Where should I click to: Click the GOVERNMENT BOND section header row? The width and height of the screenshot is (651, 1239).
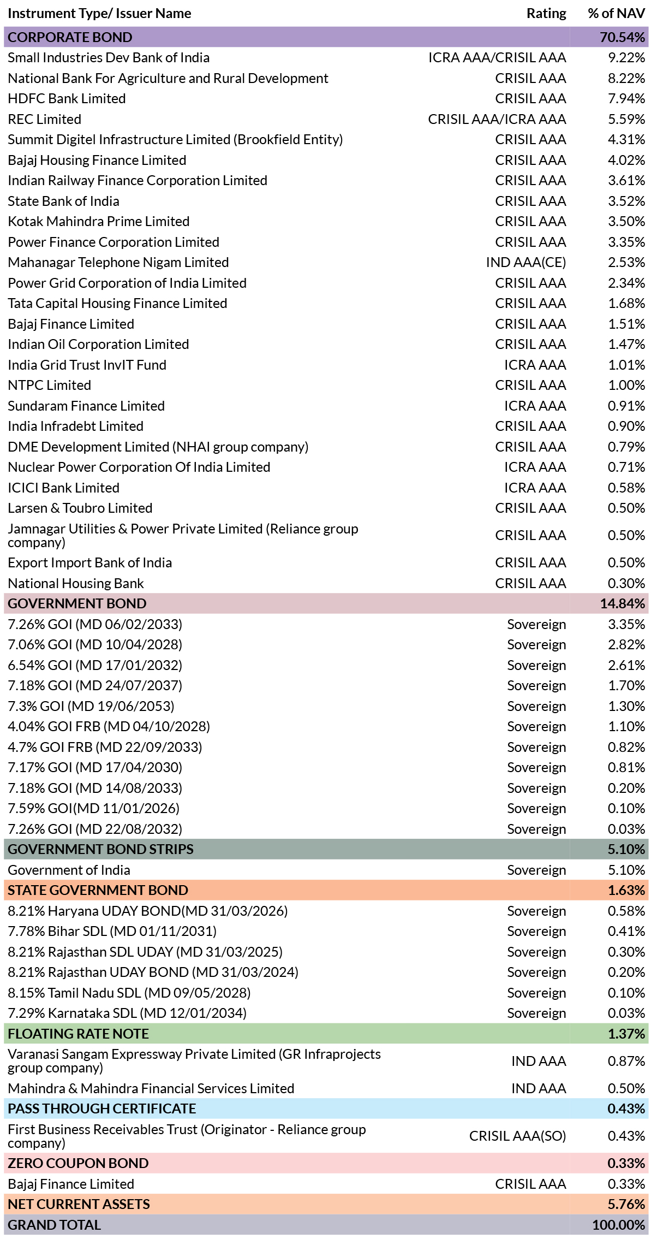pos(326,603)
